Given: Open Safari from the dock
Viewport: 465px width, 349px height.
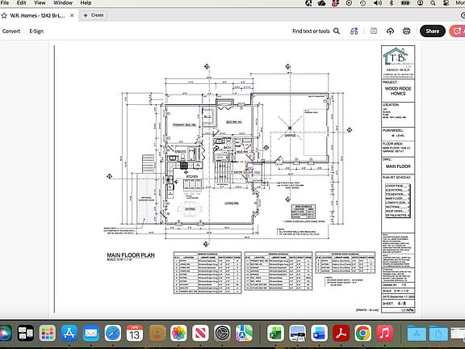Looking at the screenshot, I should coord(113,333).
